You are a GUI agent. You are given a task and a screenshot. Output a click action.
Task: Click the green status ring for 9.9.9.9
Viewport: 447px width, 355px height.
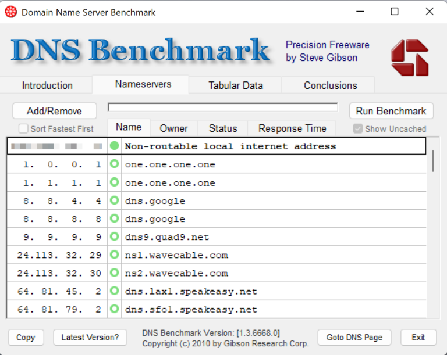tap(114, 236)
